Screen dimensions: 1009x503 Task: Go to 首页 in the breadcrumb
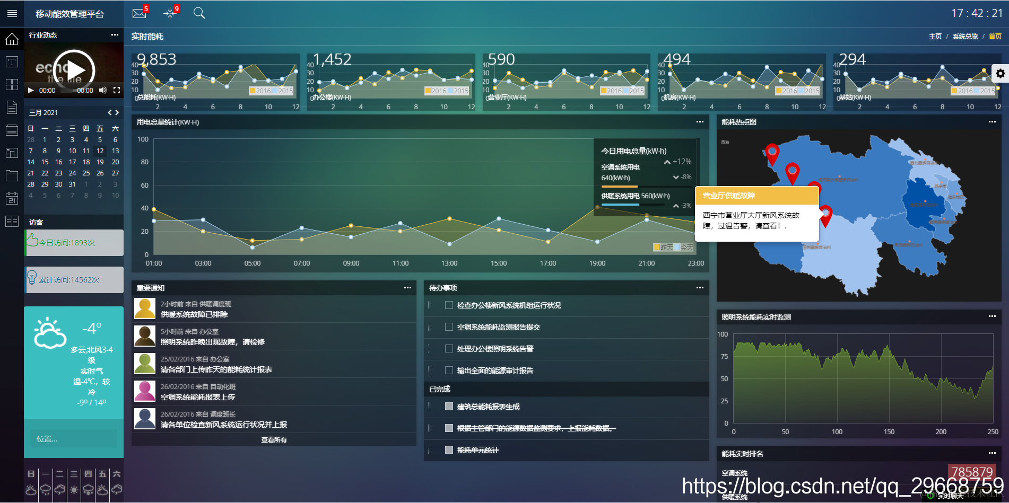995,37
